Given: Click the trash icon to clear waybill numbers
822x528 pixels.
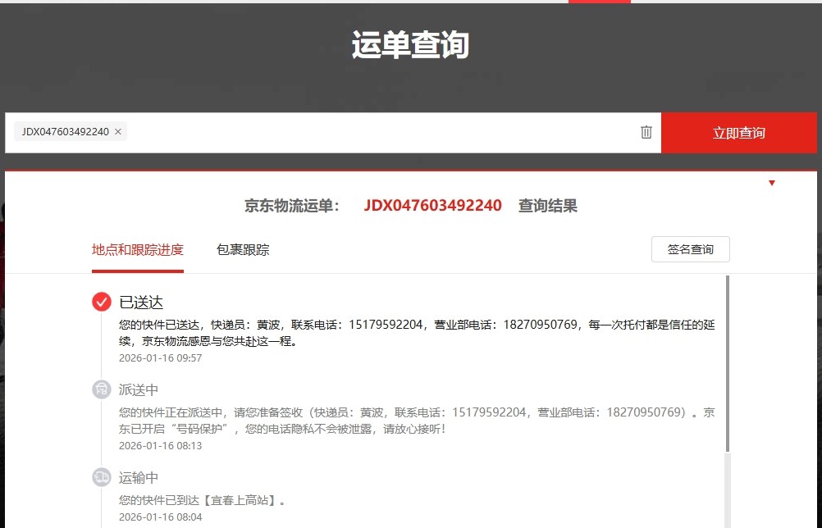Looking at the screenshot, I should pos(646,132).
